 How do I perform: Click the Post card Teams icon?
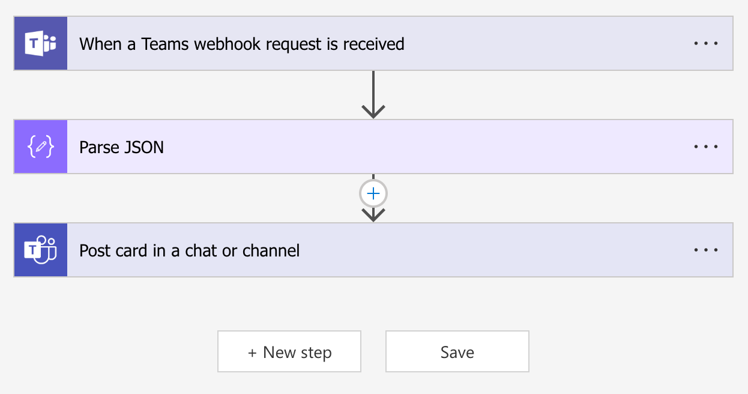pos(40,249)
